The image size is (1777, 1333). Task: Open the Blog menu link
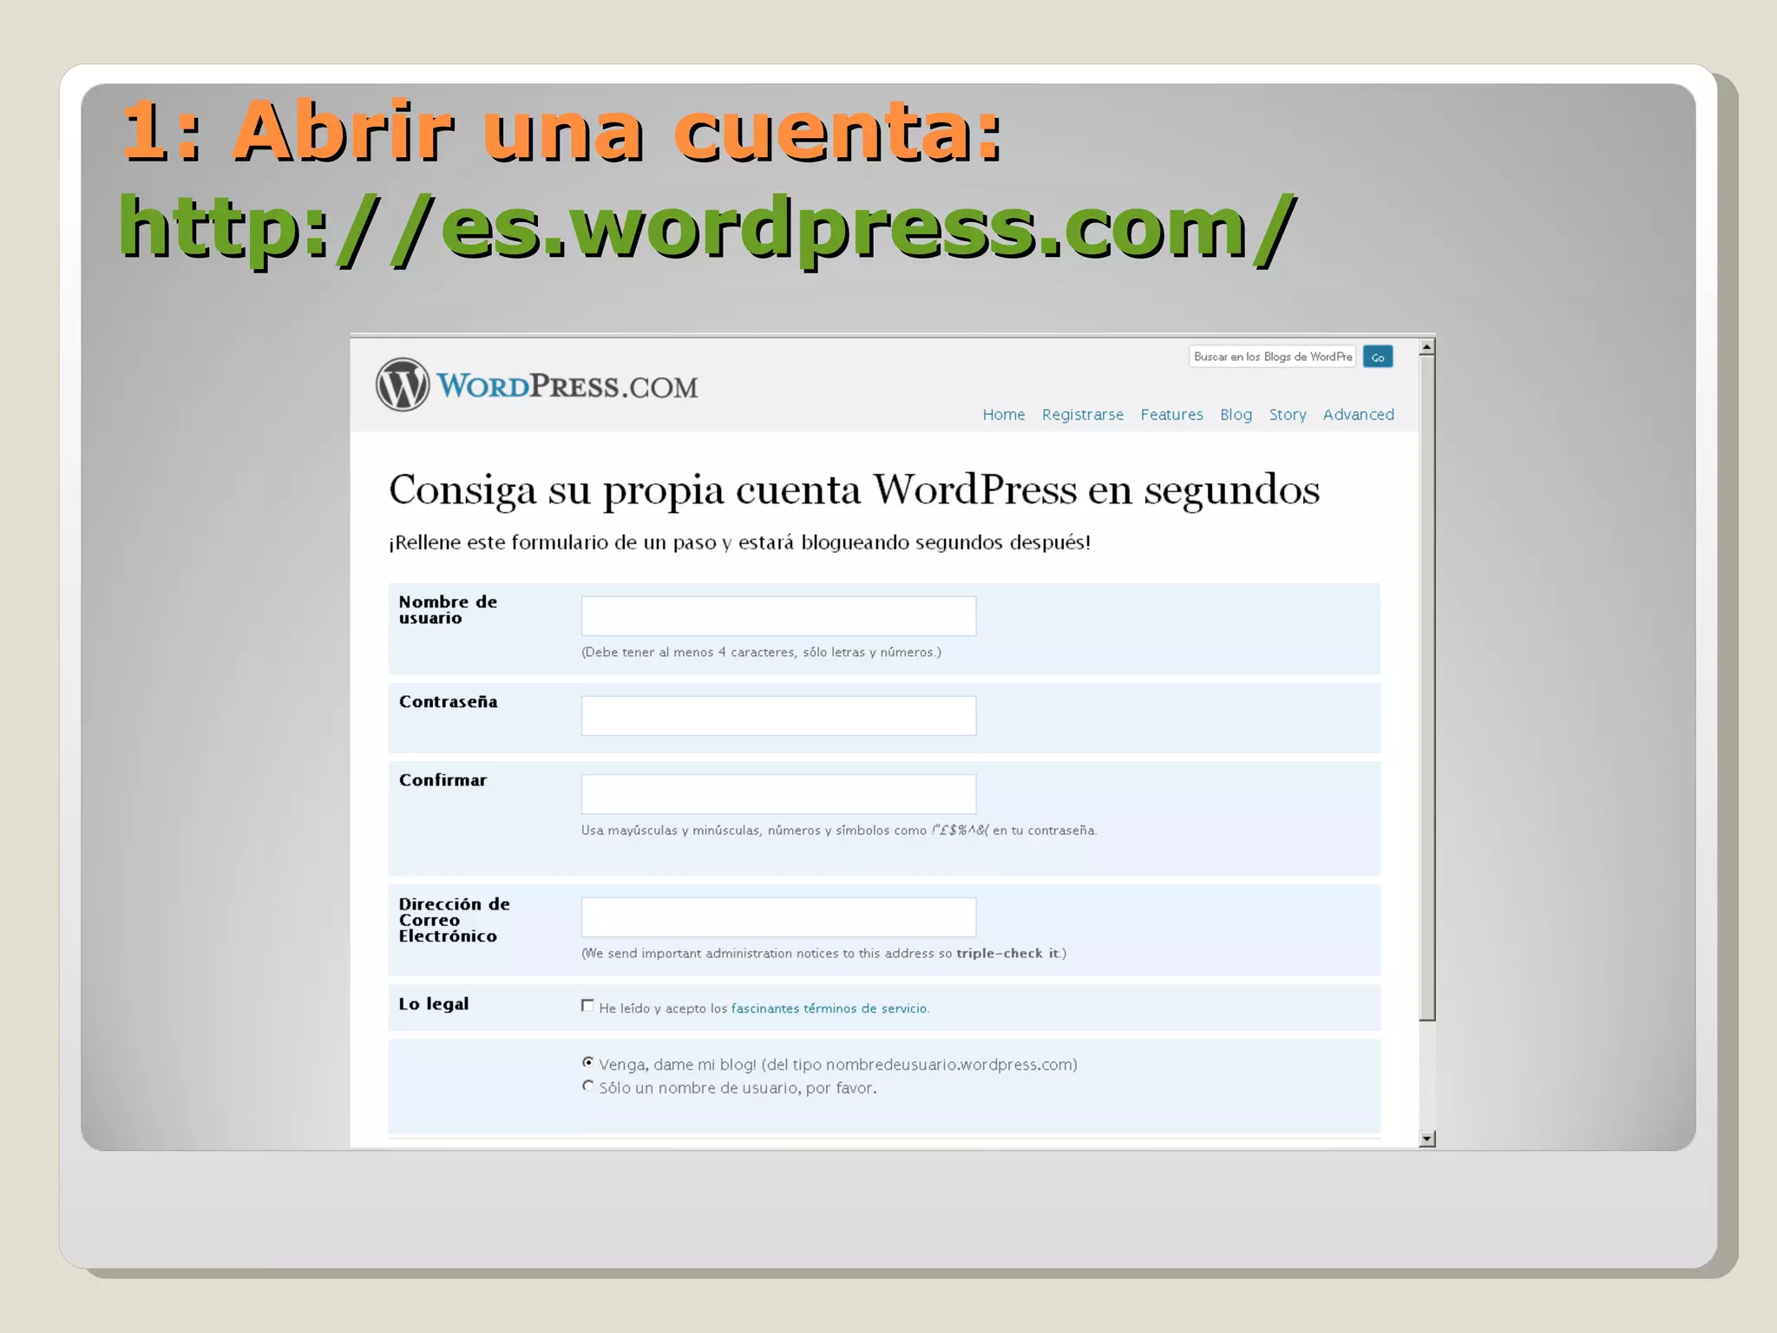pyautogui.click(x=1236, y=415)
